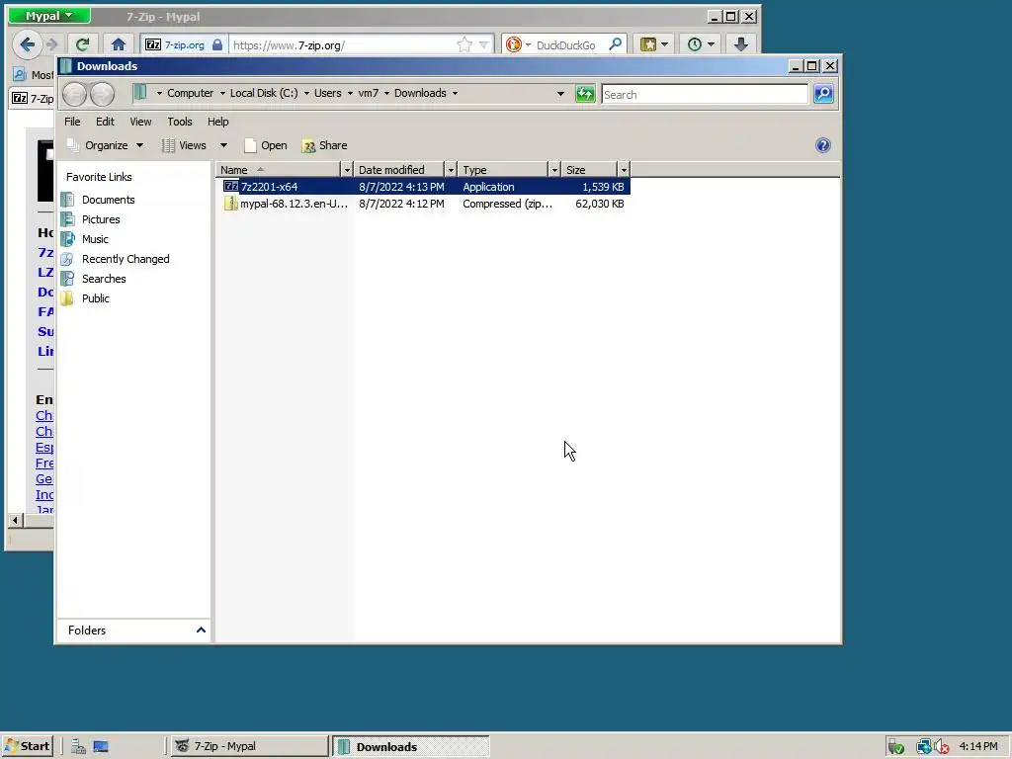Open Searches in Favorite Links
The image size is (1012, 759).
click(x=103, y=279)
